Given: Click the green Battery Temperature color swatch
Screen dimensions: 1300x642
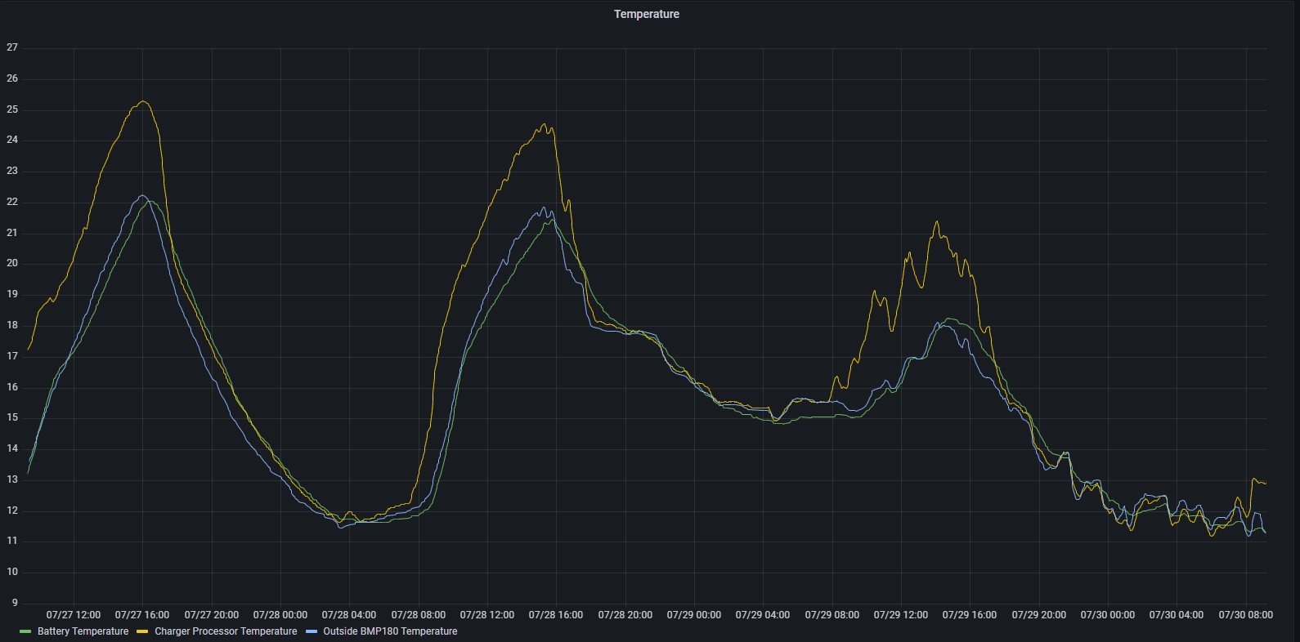Looking at the screenshot, I should [25, 631].
